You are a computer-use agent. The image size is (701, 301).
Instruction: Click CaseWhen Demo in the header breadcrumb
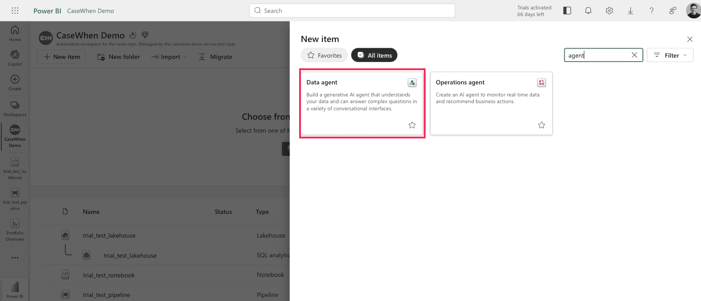pyautogui.click(x=90, y=11)
